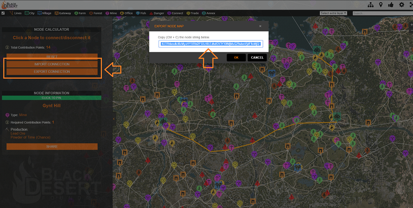The width and height of the screenshot is (413, 208).
Task: Open the node calculator hierarchy icon
Action: pyautogui.click(x=371, y=5)
